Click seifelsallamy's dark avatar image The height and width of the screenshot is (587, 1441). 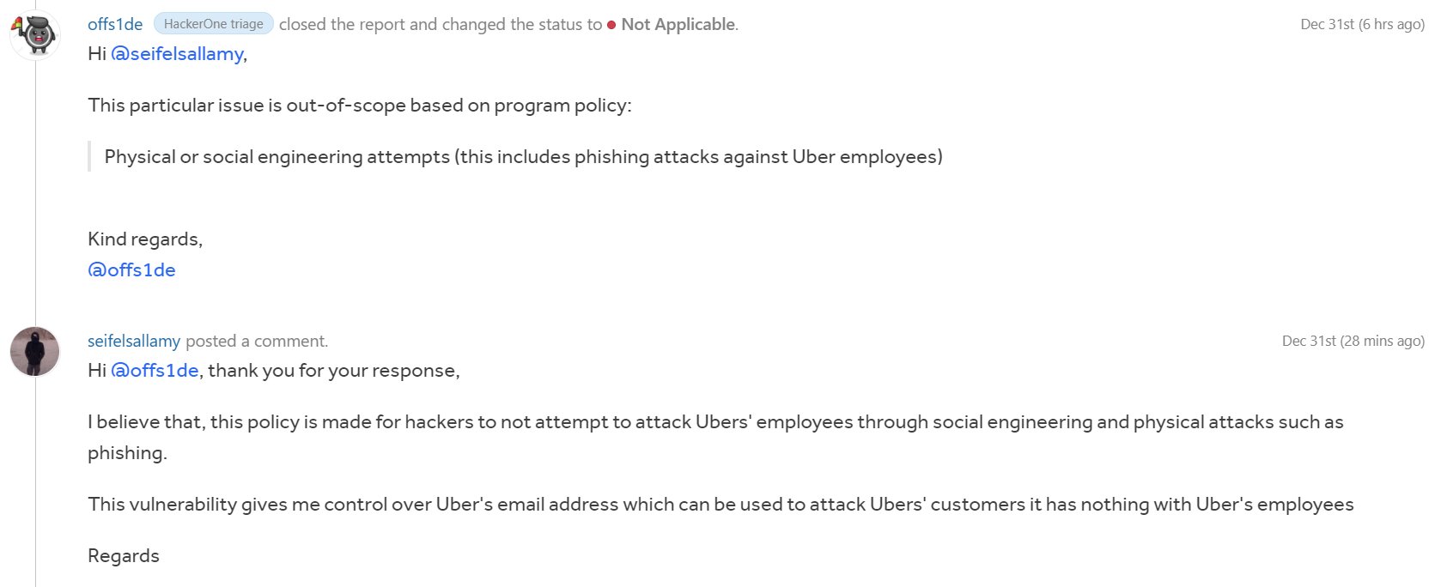tap(35, 352)
